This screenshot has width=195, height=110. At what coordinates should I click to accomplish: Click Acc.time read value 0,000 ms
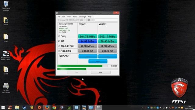tap(87, 51)
